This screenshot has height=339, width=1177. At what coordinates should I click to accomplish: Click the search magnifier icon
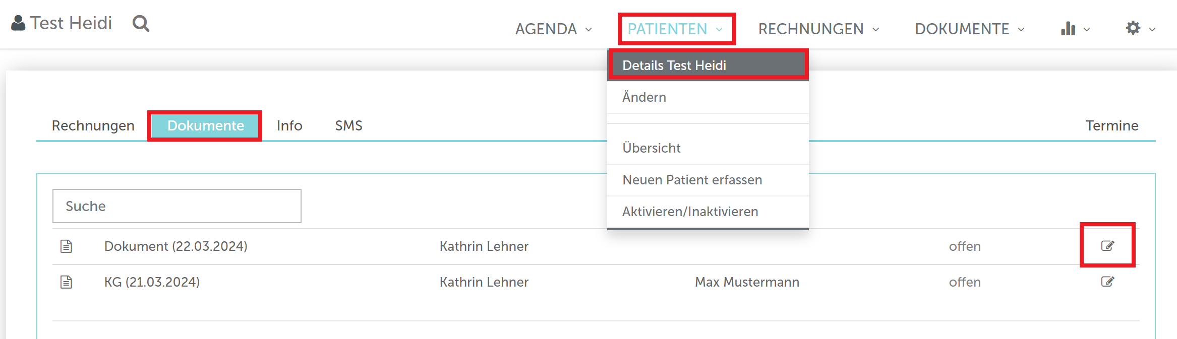(x=141, y=23)
